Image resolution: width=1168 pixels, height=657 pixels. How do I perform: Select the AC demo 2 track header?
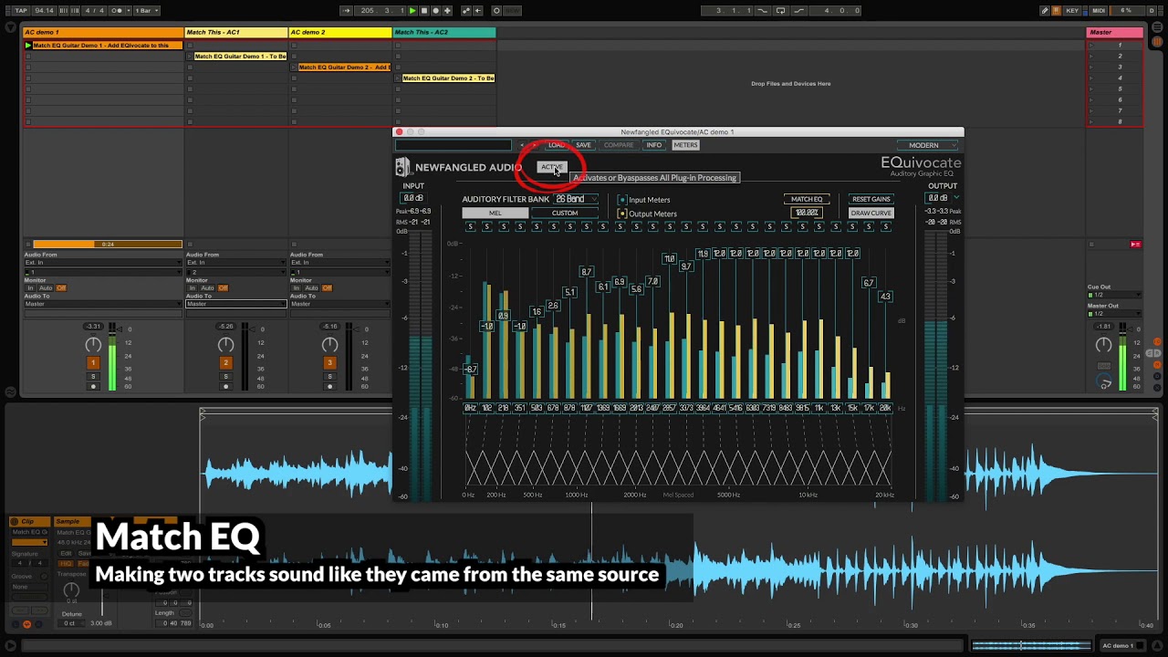(339, 32)
